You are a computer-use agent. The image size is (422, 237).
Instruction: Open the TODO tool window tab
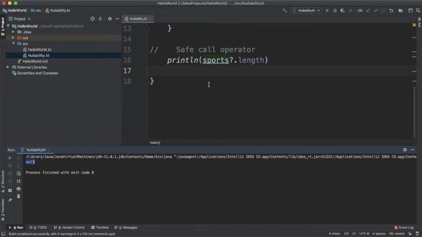(38, 228)
